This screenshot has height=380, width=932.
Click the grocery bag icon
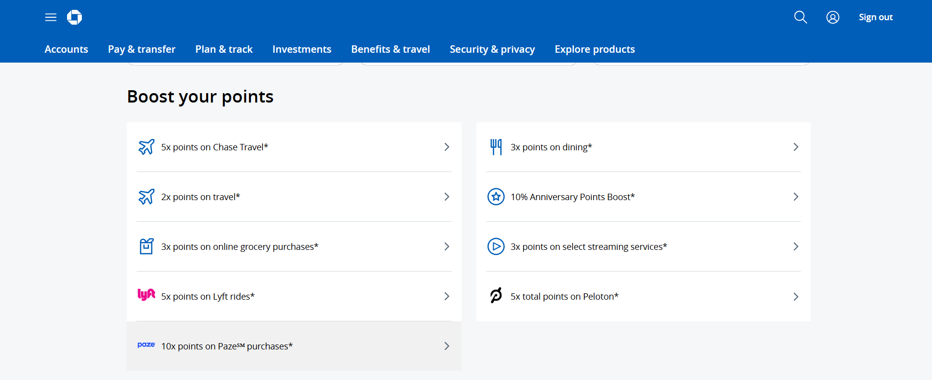tap(146, 246)
